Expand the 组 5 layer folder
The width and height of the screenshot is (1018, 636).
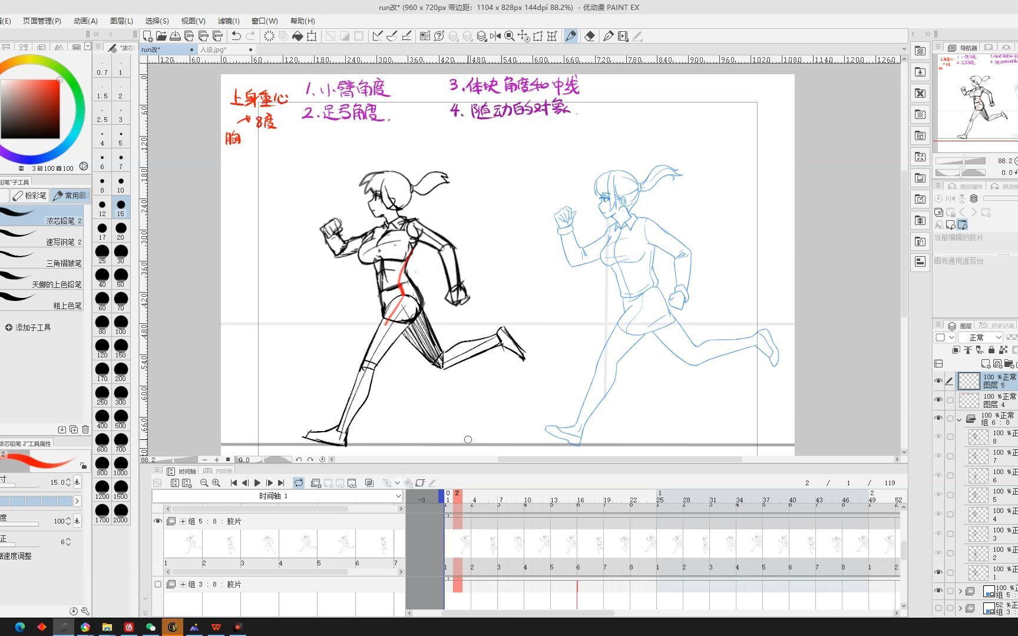click(960, 591)
